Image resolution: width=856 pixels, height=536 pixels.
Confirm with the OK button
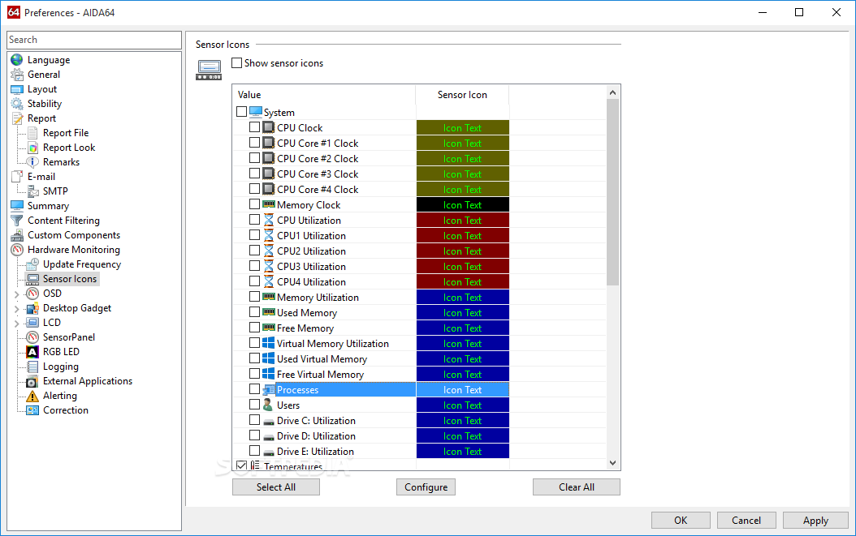pos(681,520)
